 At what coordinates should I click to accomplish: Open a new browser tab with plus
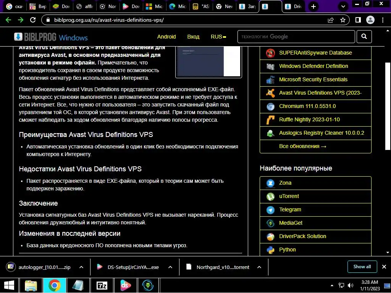313,6
